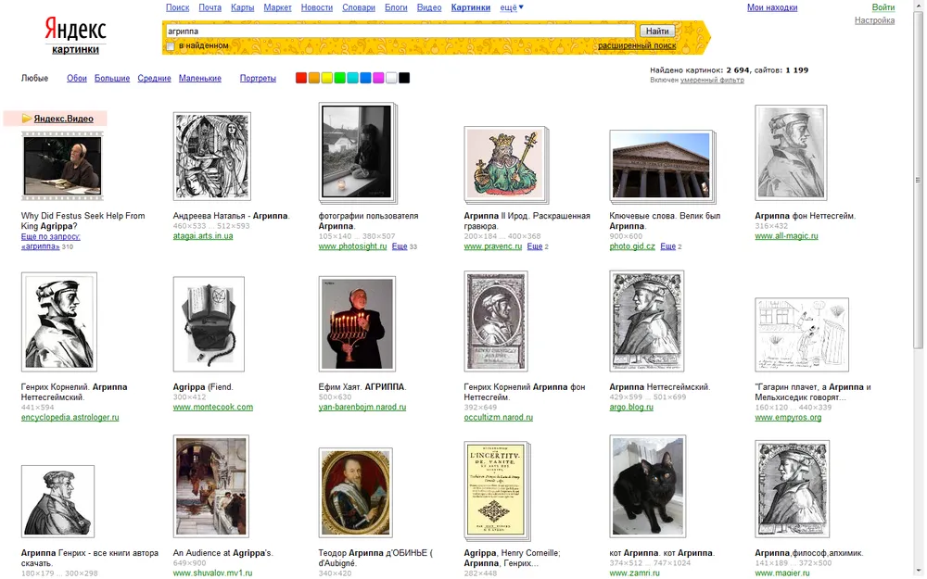Open the Ефим Хаят menorah thumbnail
The width and height of the screenshot is (927, 579).
point(357,323)
